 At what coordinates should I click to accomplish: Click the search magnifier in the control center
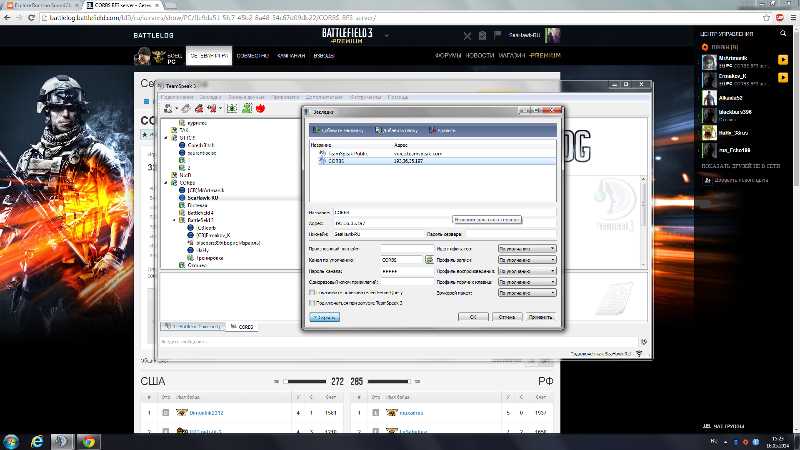click(783, 33)
